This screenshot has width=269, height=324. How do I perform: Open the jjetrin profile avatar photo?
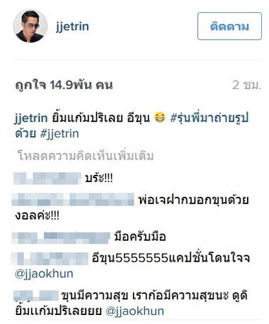[30, 26]
